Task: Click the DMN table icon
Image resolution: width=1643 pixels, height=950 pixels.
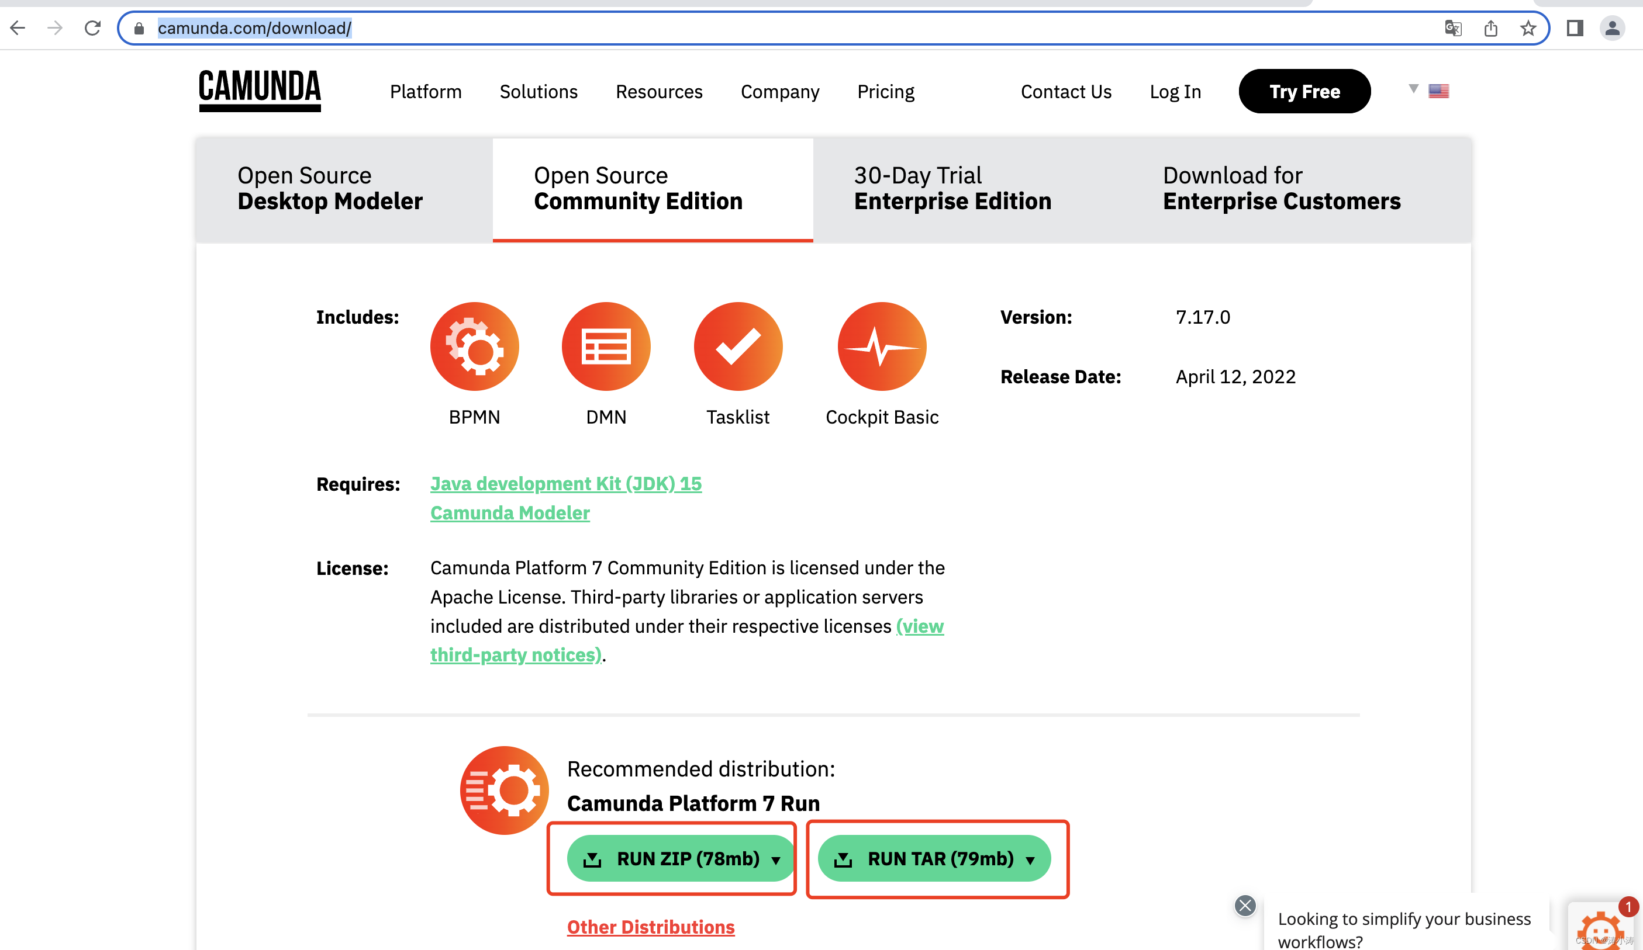Action: coord(606,346)
